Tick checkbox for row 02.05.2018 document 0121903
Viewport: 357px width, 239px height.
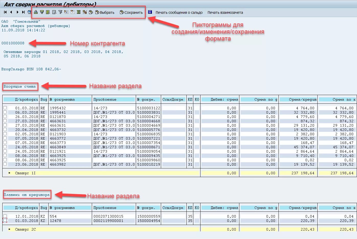coord(5,134)
